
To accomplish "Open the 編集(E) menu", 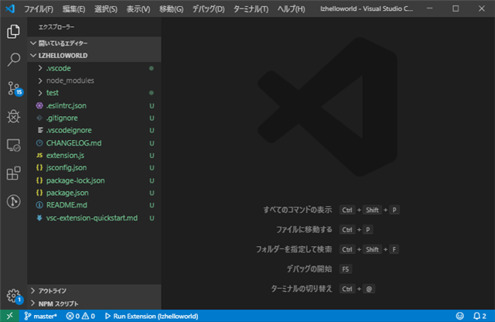I will [x=73, y=9].
